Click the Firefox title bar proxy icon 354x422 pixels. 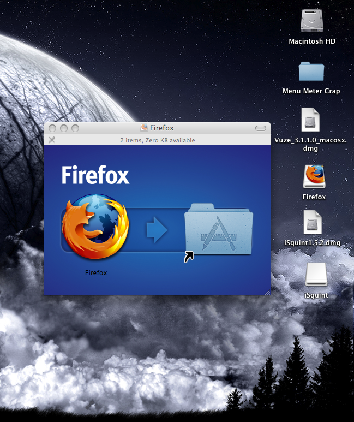coord(144,128)
